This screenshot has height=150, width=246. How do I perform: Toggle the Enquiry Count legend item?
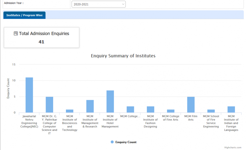point(124,142)
